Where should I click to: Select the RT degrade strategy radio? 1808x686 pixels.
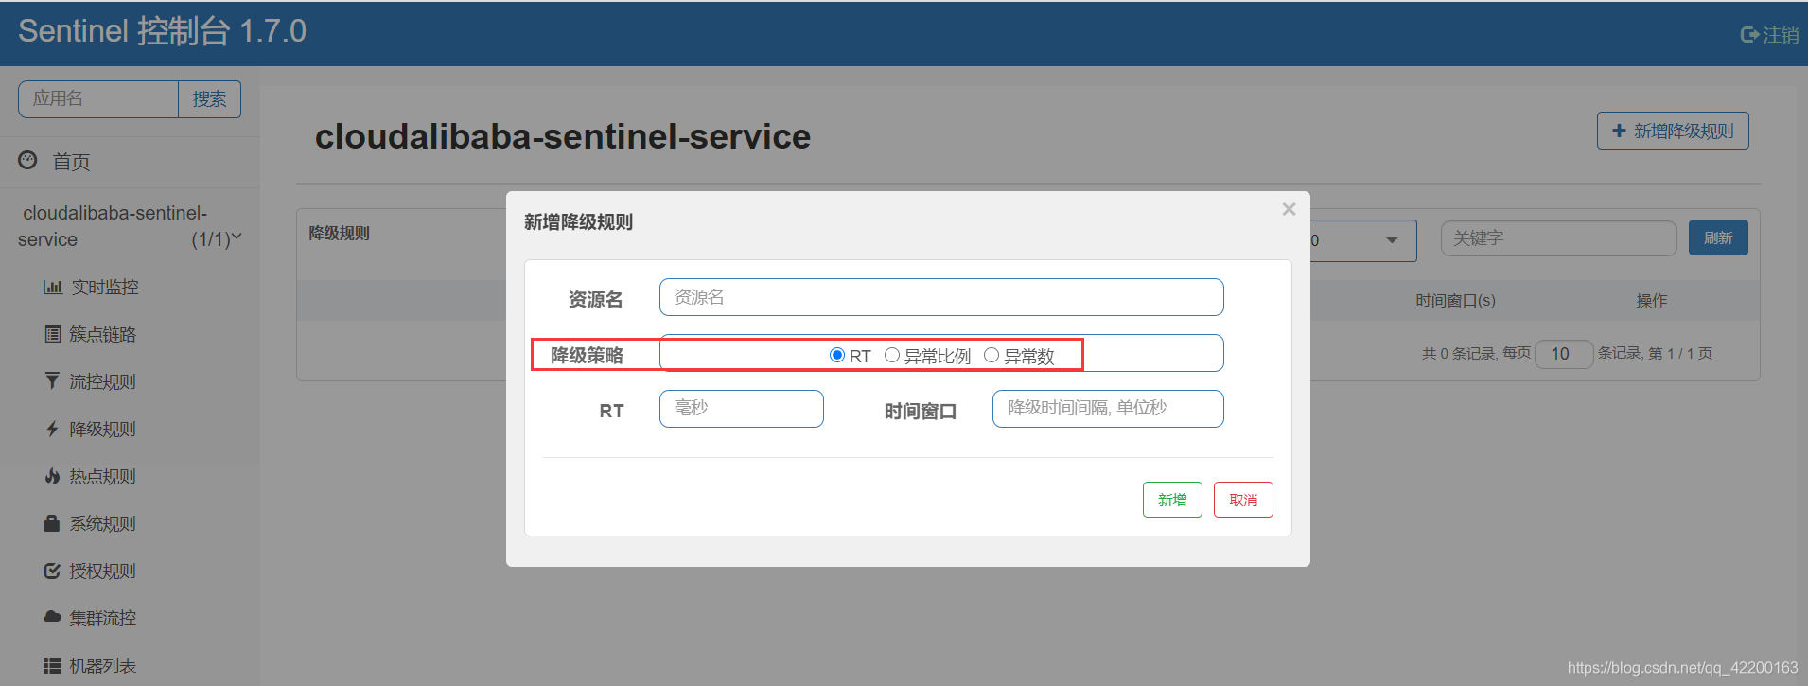(837, 356)
